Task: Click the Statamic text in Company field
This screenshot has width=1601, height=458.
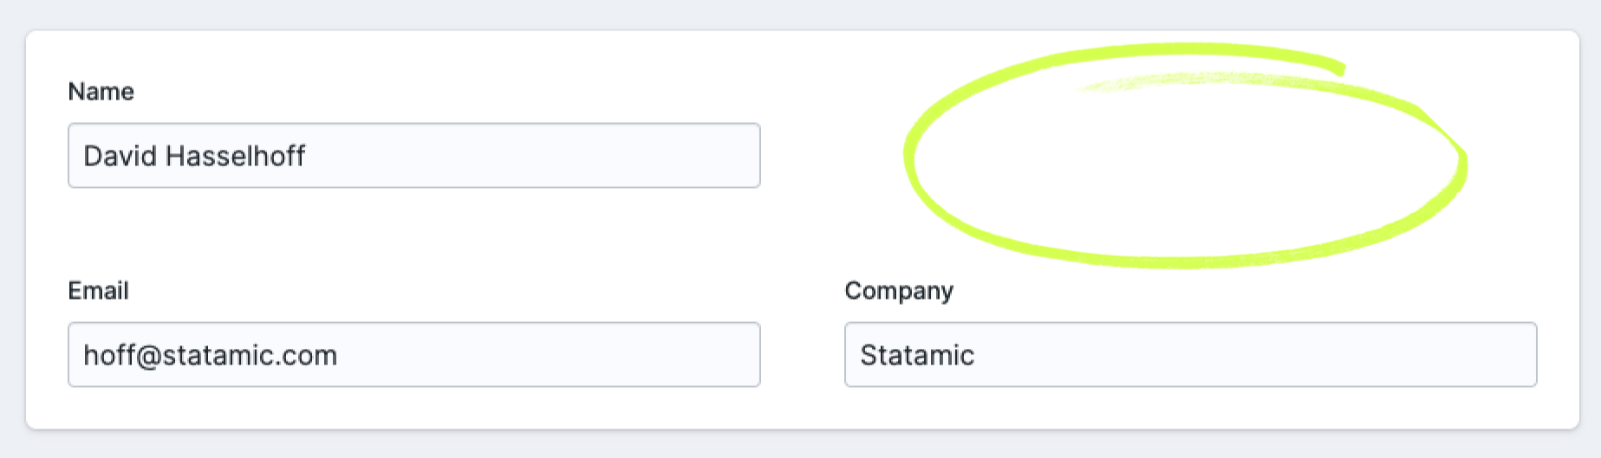Action: coord(917,355)
